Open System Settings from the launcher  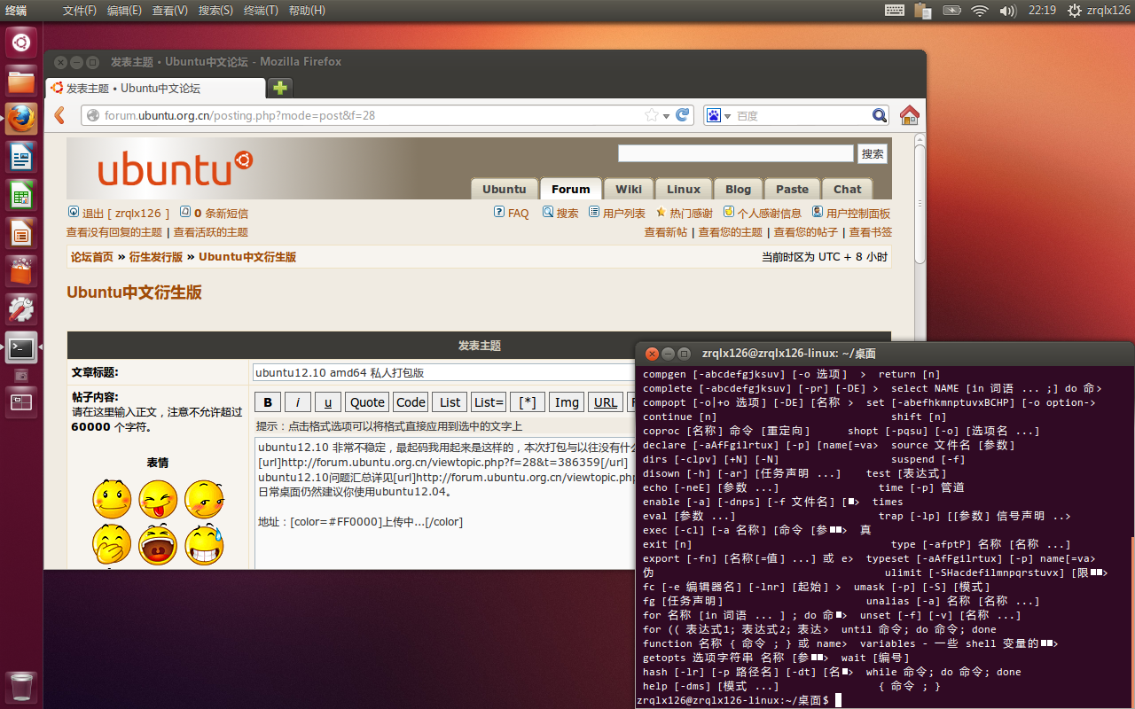click(21, 310)
